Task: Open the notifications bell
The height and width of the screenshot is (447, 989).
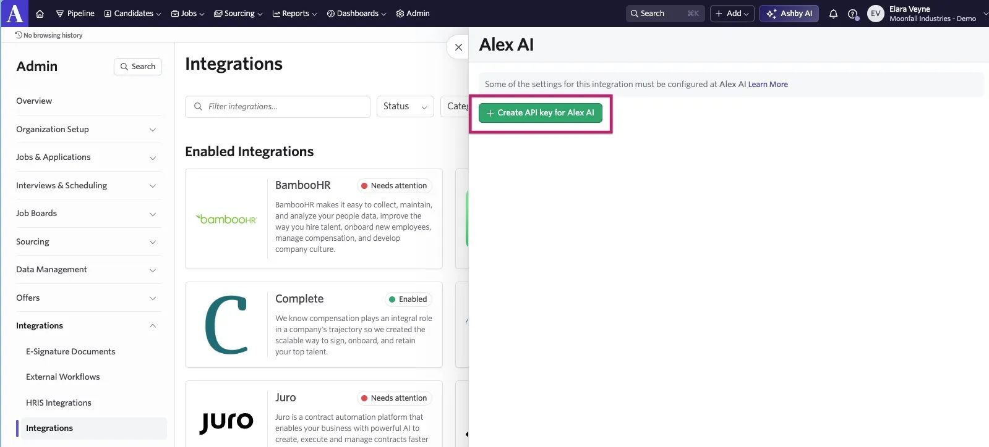Action: [x=833, y=14]
